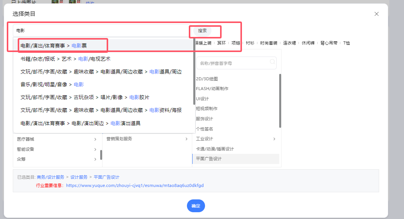Click the 耳环 quick category tag
The image size is (404, 219).
click(x=221, y=43)
